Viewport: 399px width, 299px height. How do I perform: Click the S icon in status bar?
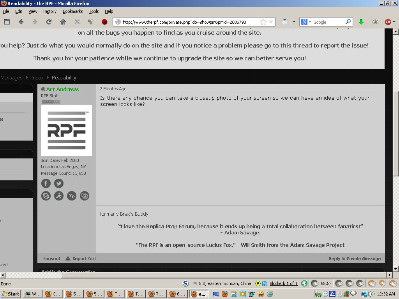tap(185, 283)
